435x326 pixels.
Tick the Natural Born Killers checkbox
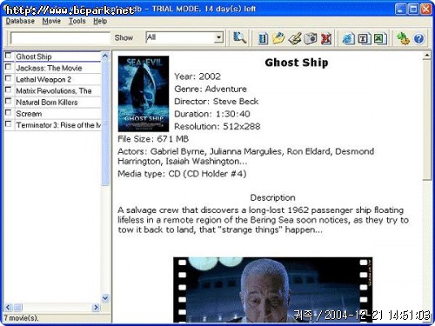point(9,101)
